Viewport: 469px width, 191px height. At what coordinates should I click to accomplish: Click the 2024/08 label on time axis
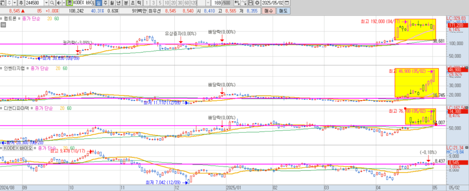[7, 188]
